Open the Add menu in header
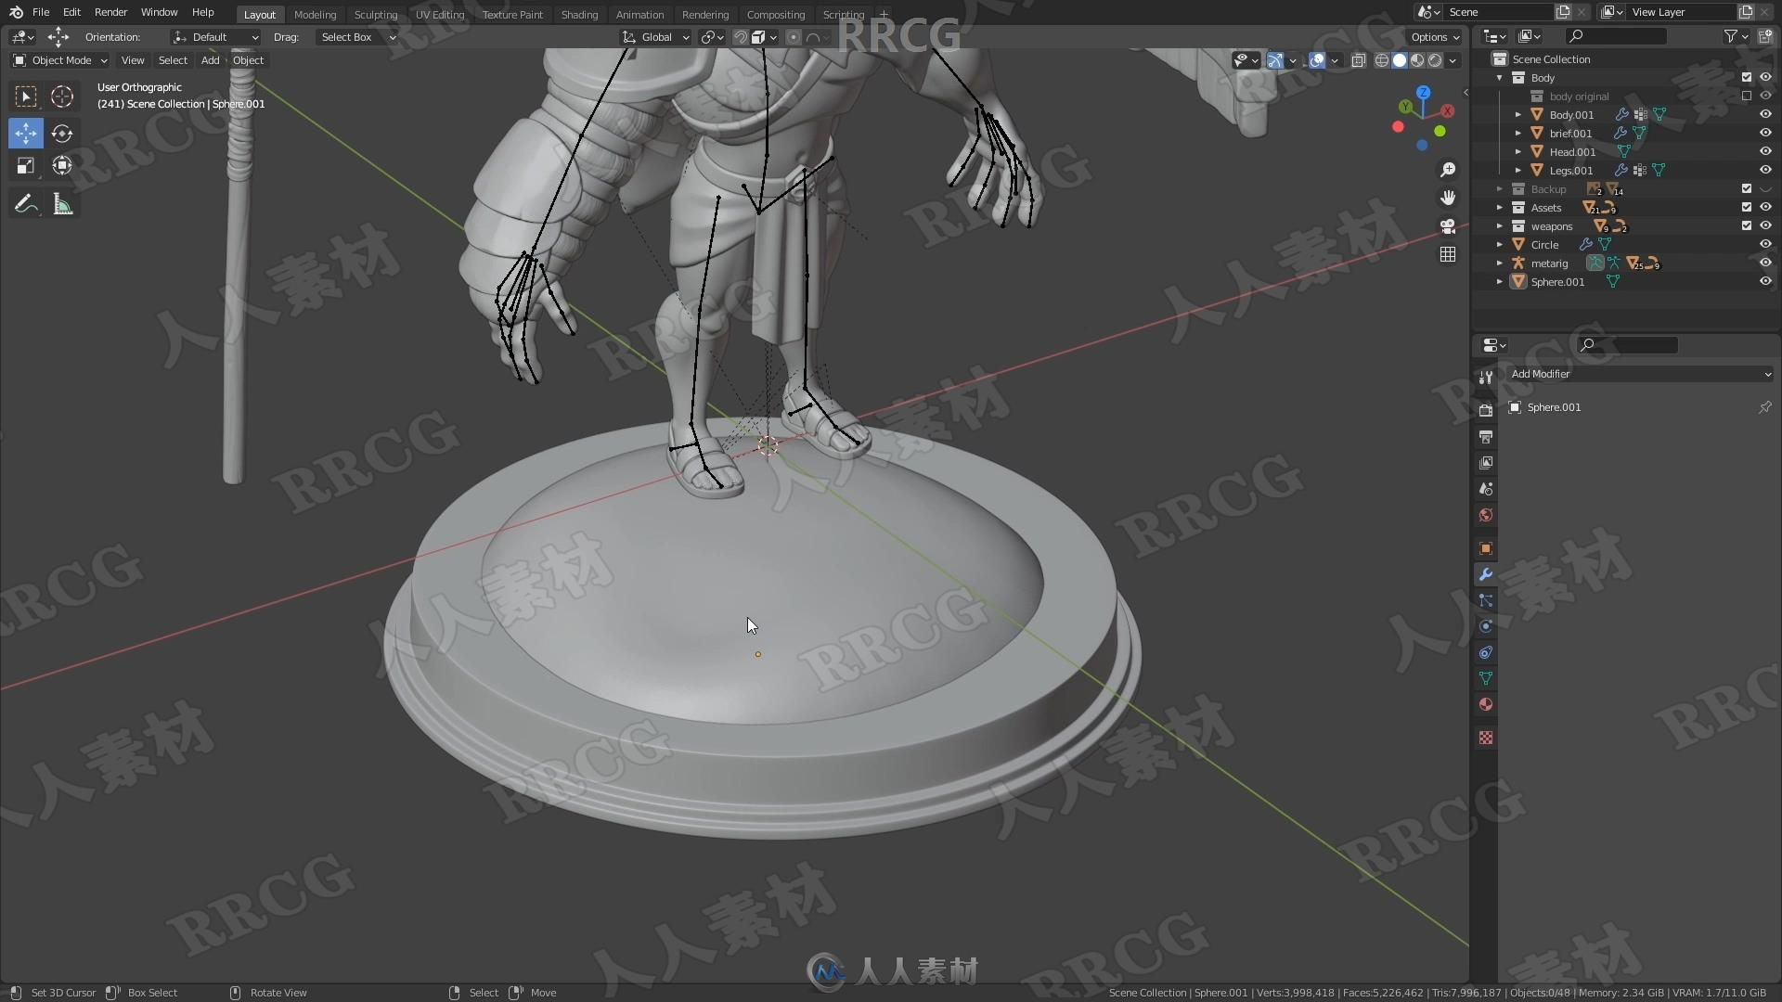Screen dimensions: 1782x1002 209,58
